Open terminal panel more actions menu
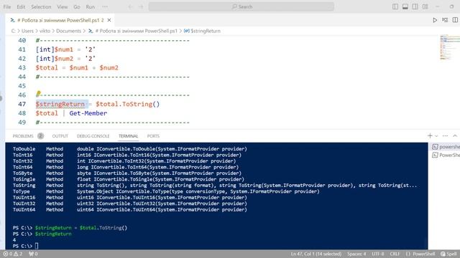The height and width of the screenshot is (258, 460). tap(445, 135)
